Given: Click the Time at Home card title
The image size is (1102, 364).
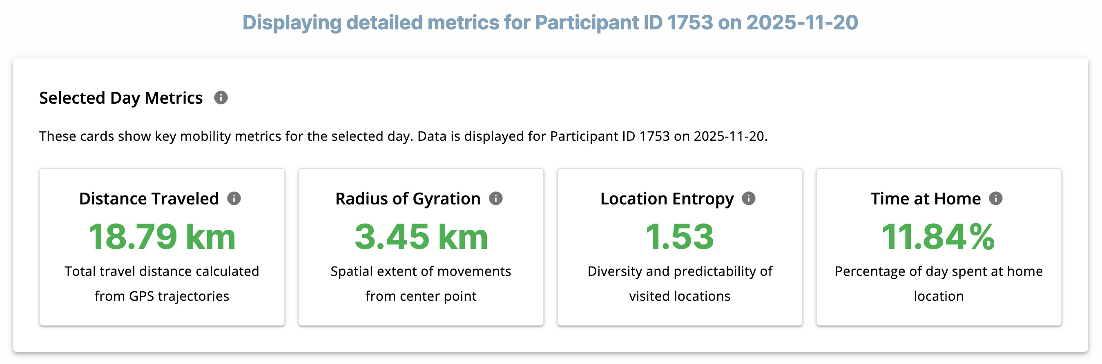Looking at the screenshot, I should point(925,199).
